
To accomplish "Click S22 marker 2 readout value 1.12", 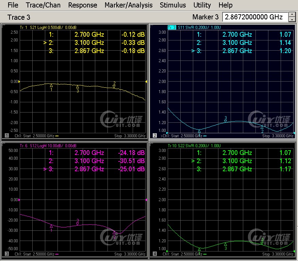I will [x=285, y=161].
